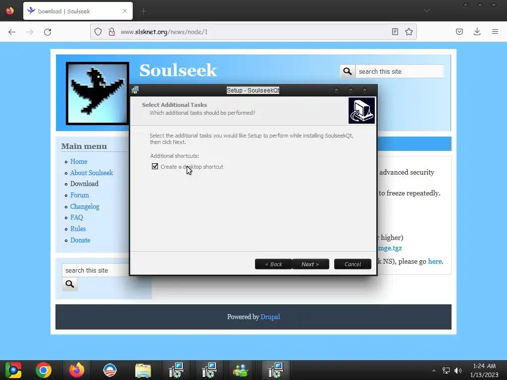The image size is (507, 380).
Task: Open the first colorful taskbar browser icon
Action: (x=13, y=370)
